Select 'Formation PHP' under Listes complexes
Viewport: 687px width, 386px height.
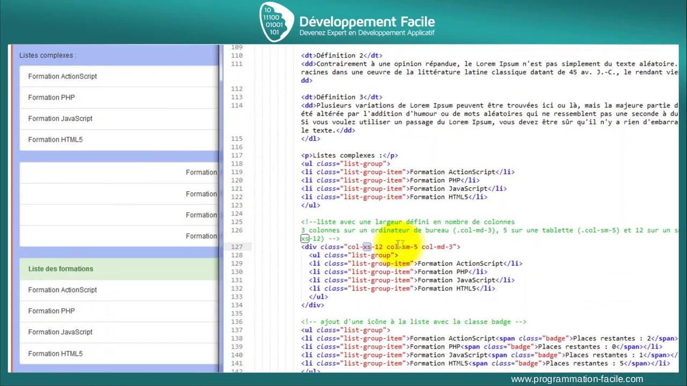119,98
